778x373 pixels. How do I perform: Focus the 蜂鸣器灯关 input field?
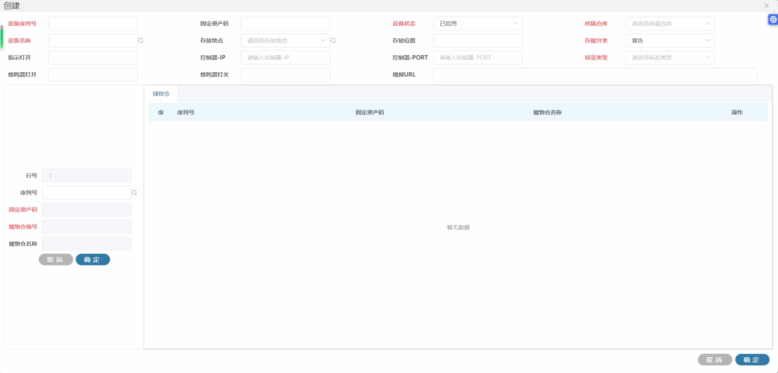click(x=285, y=75)
